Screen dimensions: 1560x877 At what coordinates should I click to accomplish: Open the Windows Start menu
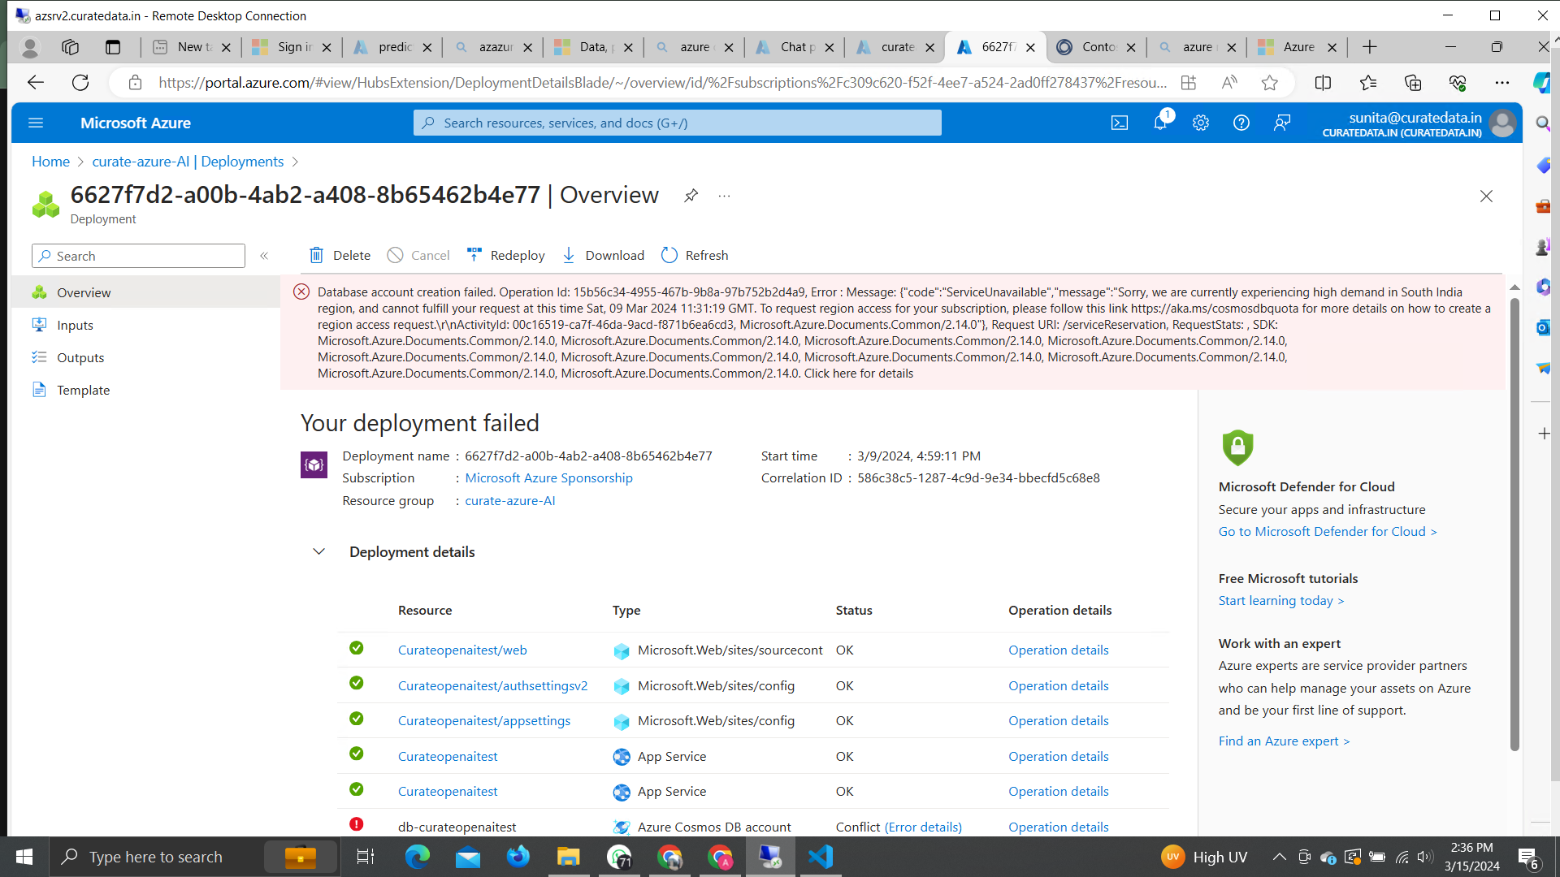pyautogui.click(x=24, y=858)
